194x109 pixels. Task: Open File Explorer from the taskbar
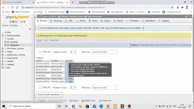pyautogui.click(x=80, y=106)
